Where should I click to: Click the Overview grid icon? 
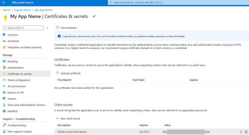(4, 35)
